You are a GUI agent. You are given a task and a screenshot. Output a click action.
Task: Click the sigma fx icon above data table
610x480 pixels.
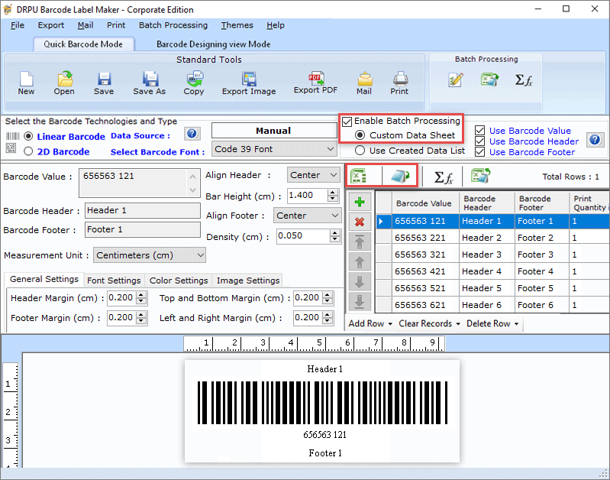(x=443, y=177)
